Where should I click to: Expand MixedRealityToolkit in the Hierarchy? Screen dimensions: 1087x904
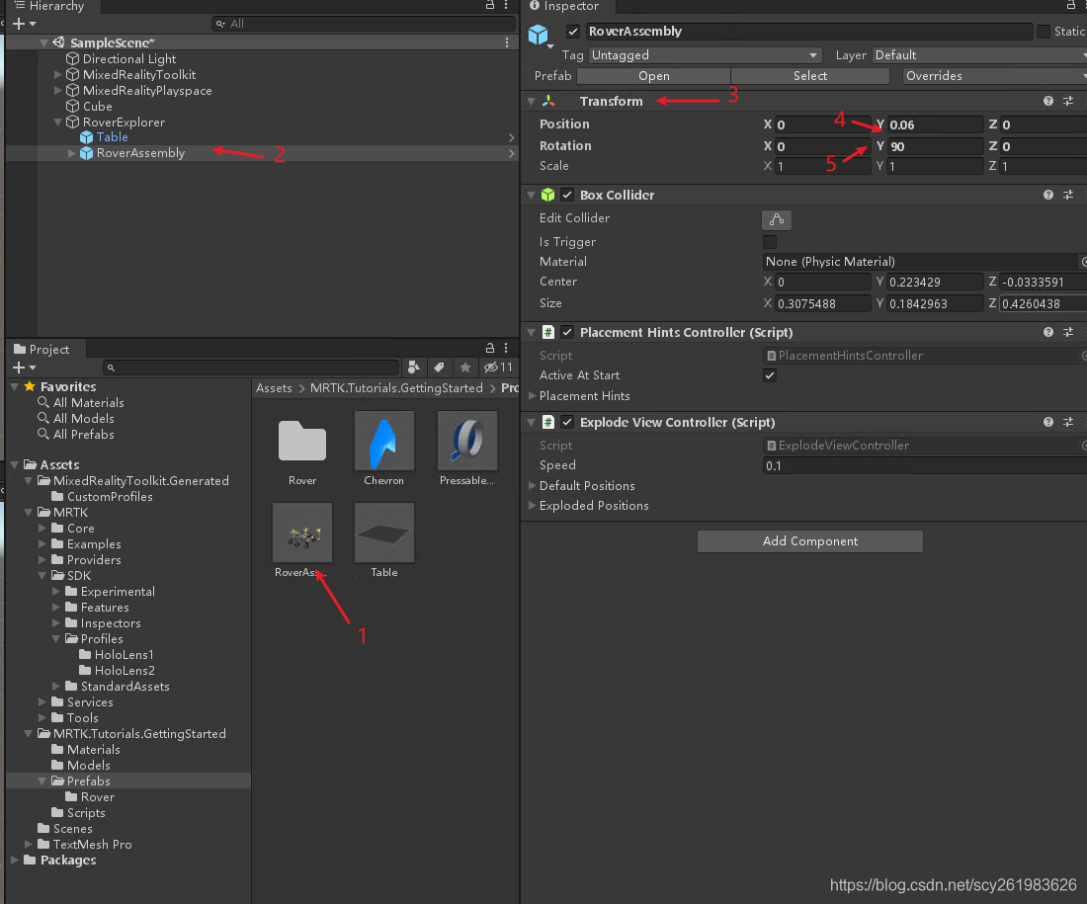(58, 74)
